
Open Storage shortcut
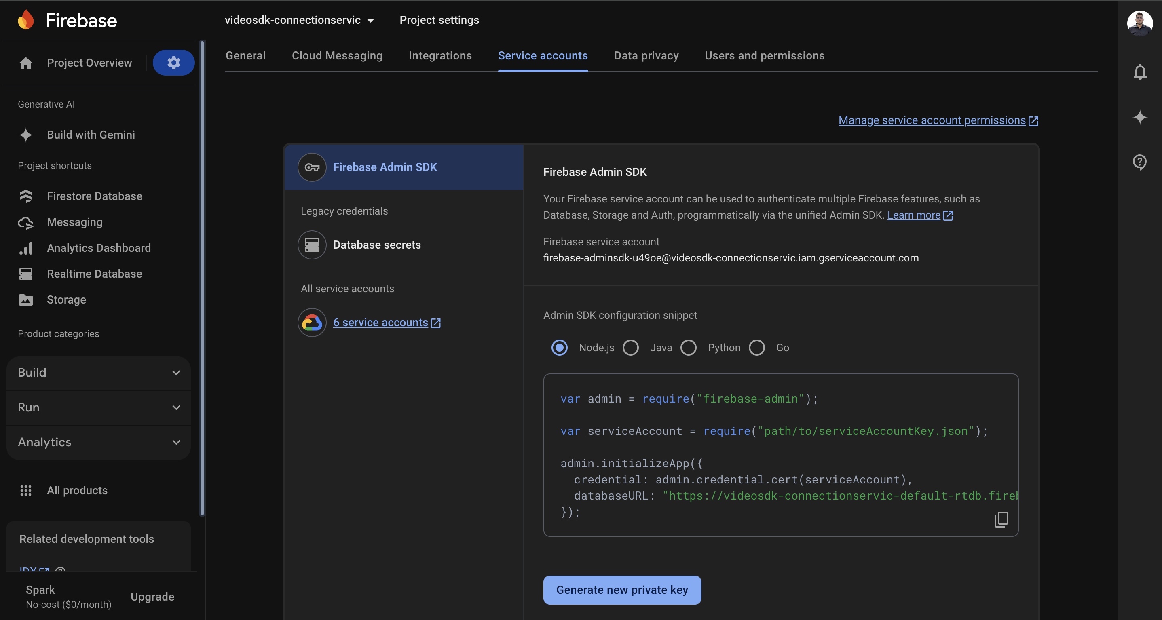66,300
